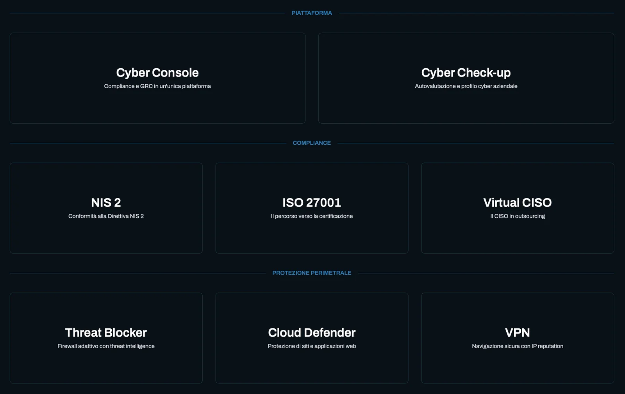Screen dimensions: 625x394
Task: Open the VPN card
Action: [518, 338]
